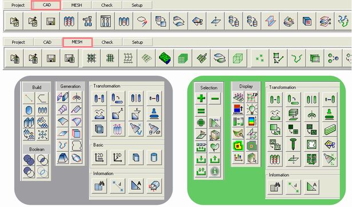
Task: Click the Check tab in lower tab row
Action: (107, 42)
